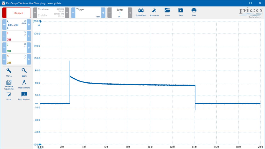
Task: Select the Zoom magnifier tool
Action: pyautogui.click(x=24, y=72)
